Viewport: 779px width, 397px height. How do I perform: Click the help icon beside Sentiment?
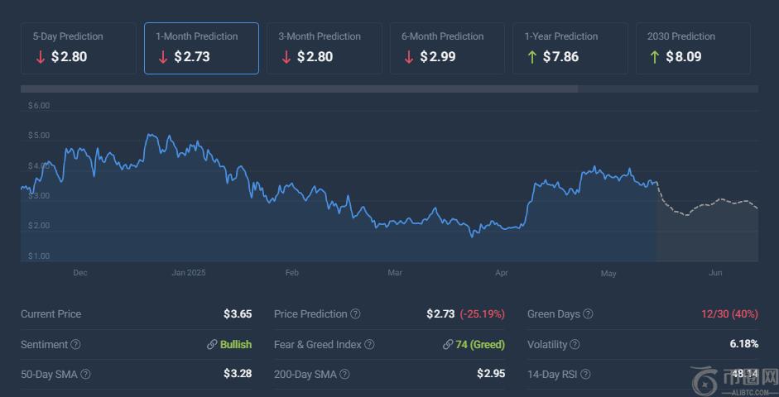point(75,344)
